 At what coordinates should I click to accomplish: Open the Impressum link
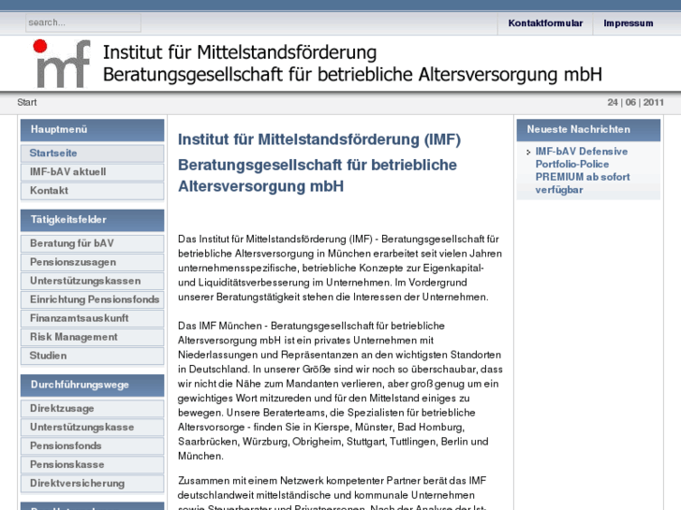pos(628,23)
